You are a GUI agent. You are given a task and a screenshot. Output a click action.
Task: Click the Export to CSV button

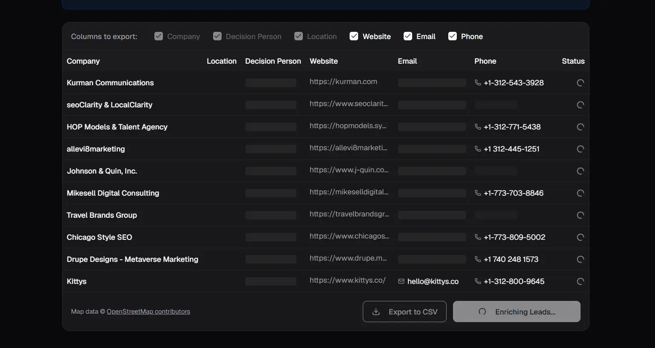pos(404,312)
